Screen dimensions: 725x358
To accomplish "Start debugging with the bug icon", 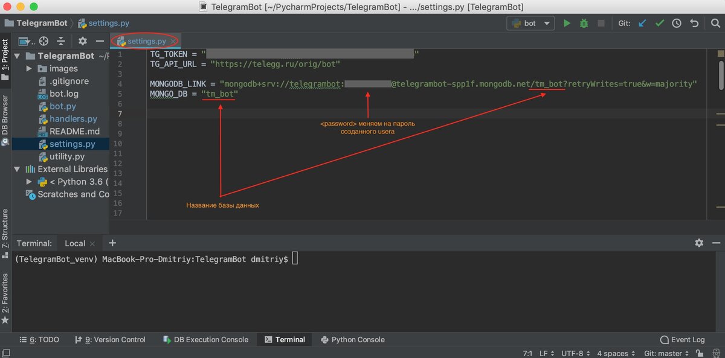I will [584, 23].
